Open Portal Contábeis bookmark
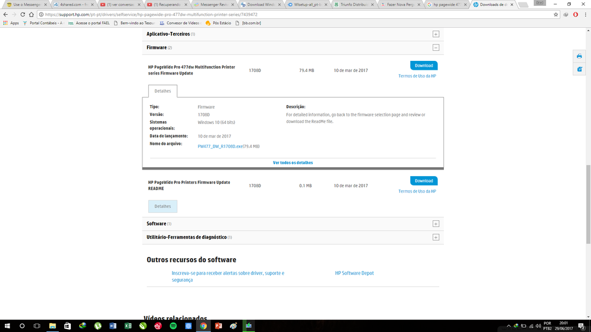591x332 pixels. coord(43,23)
